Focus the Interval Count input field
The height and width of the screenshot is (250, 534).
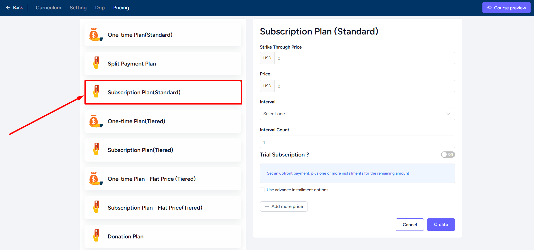click(x=357, y=142)
